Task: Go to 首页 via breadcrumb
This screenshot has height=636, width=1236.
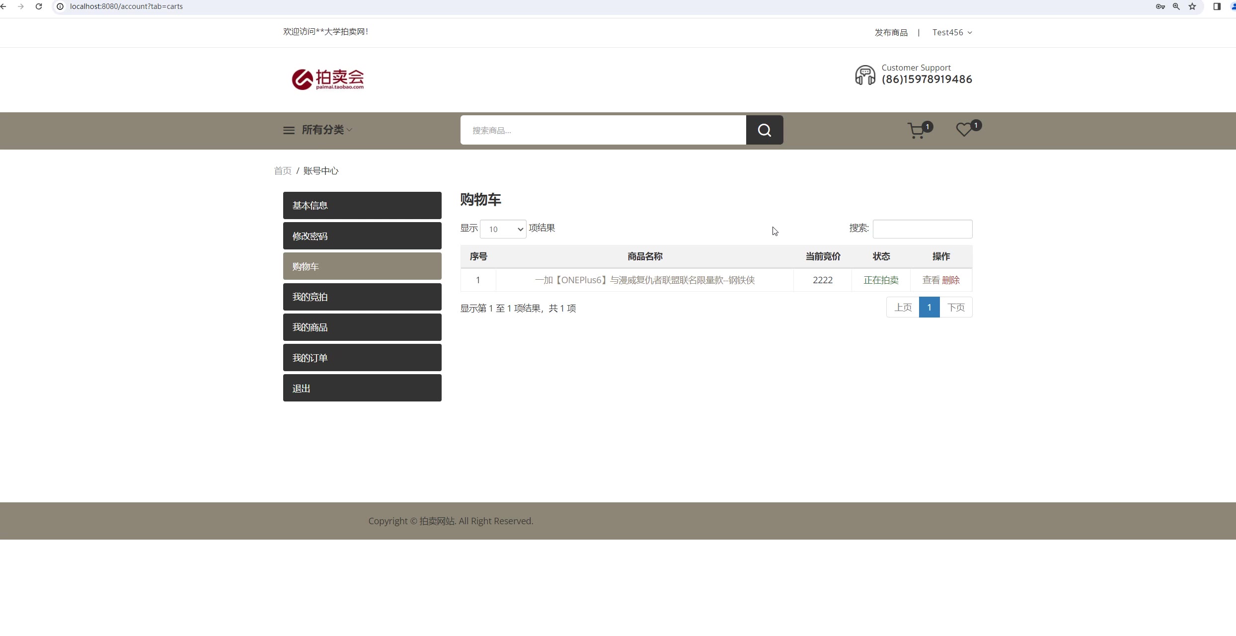Action: (283, 171)
